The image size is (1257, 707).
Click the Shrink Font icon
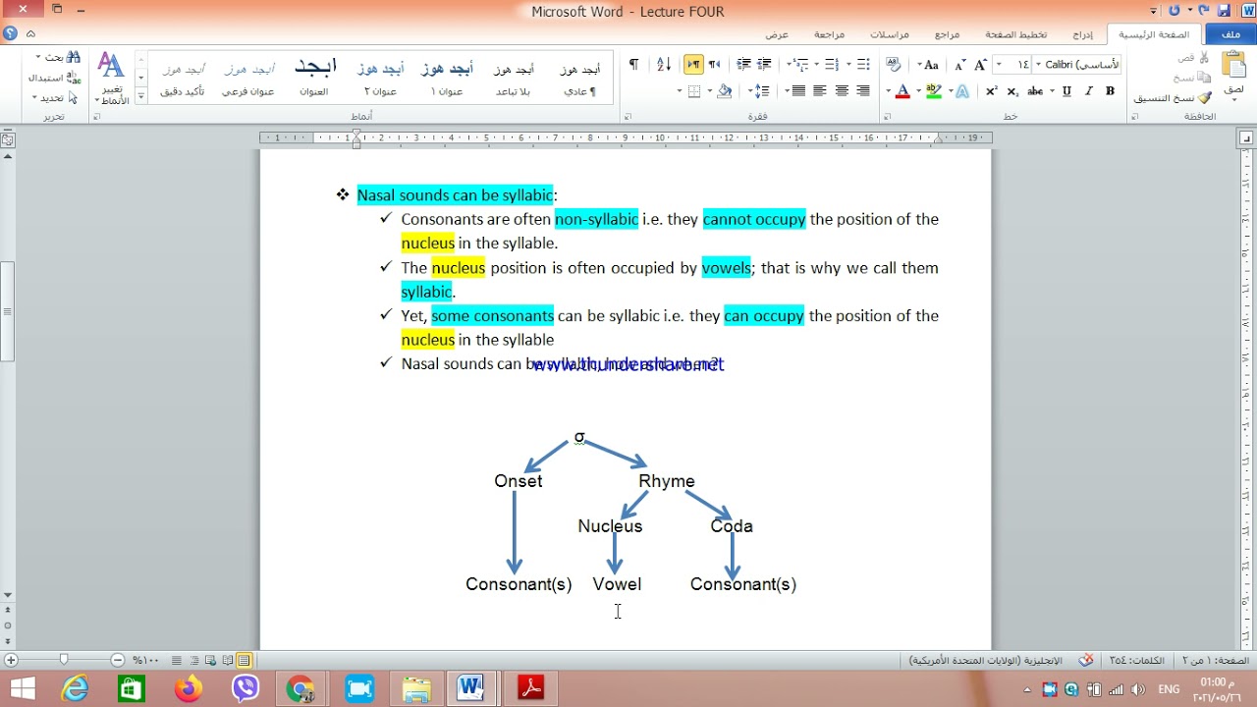pos(959,65)
